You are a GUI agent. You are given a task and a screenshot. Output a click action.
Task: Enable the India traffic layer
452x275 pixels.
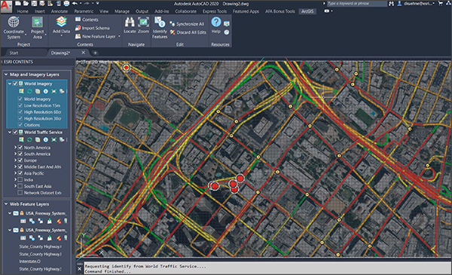click(x=20, y=179)
